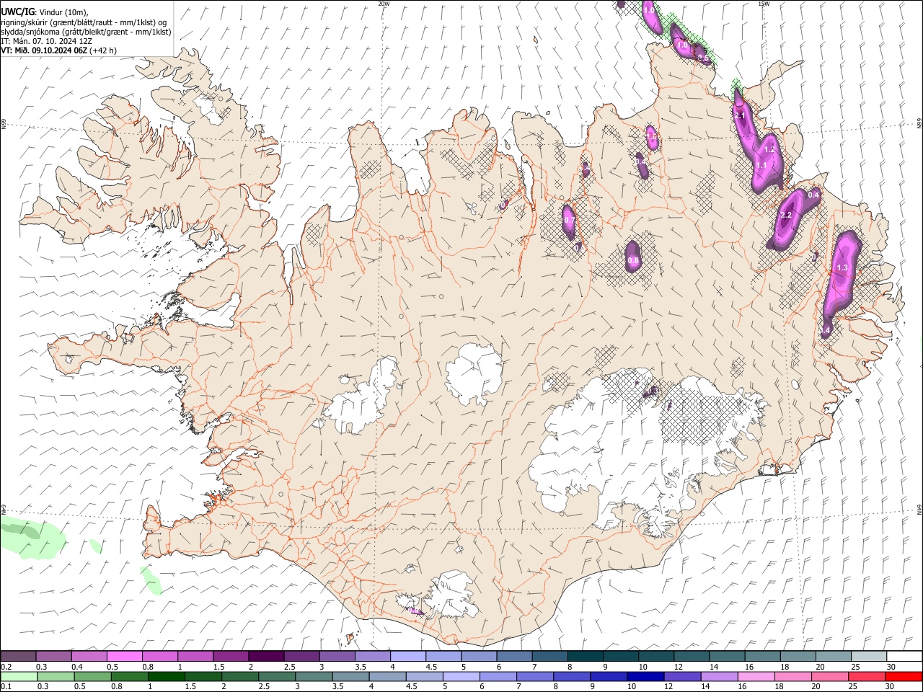Screen dimensions: 923x692
Task: Click the 20W longitude label
Action: [x=384, y=4]
